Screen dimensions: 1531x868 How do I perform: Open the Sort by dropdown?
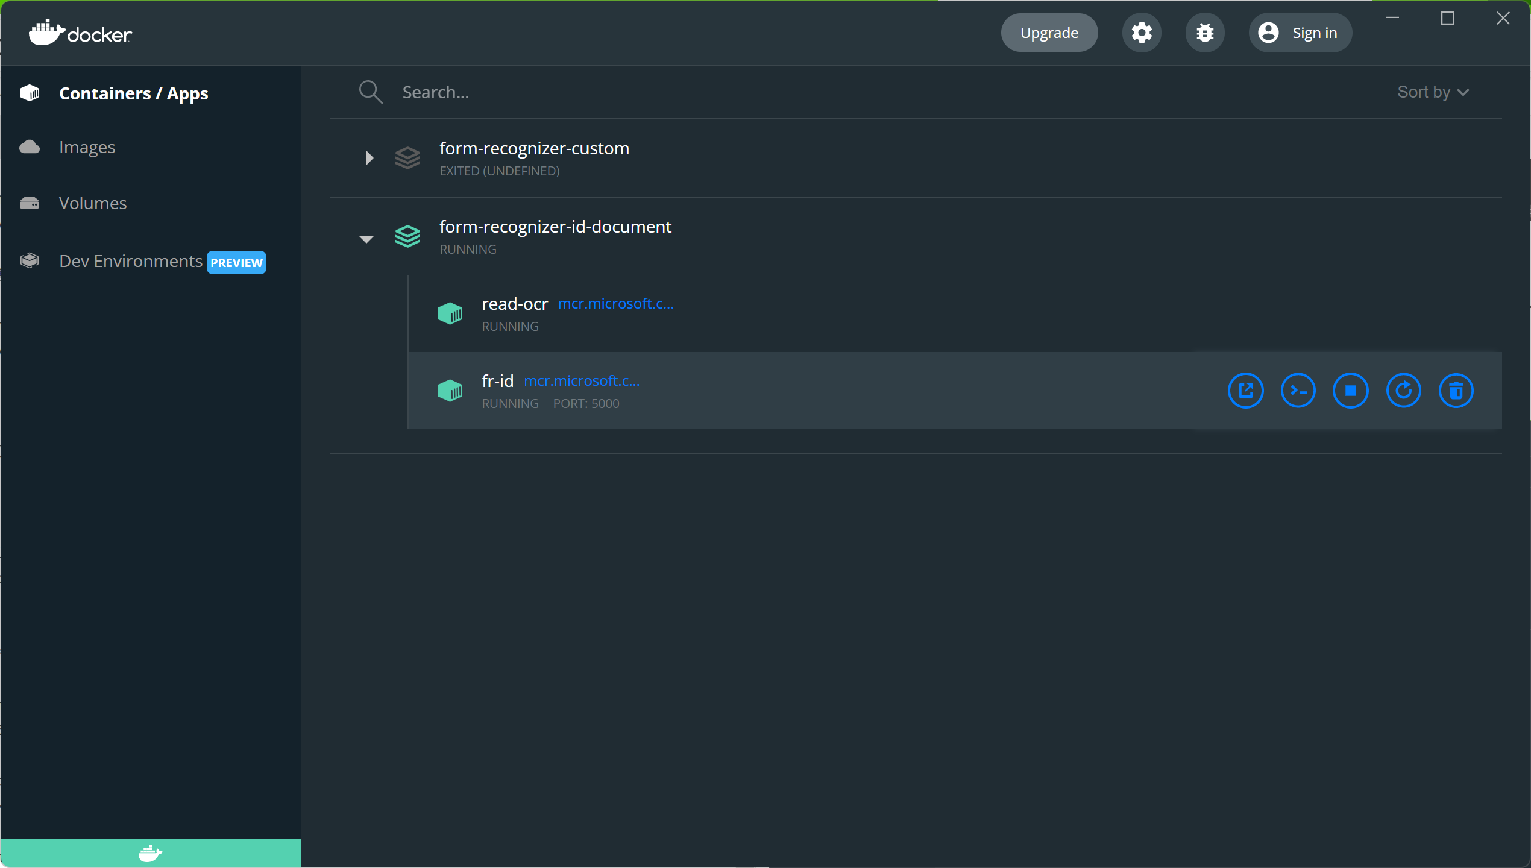(x=1433, y=92)
